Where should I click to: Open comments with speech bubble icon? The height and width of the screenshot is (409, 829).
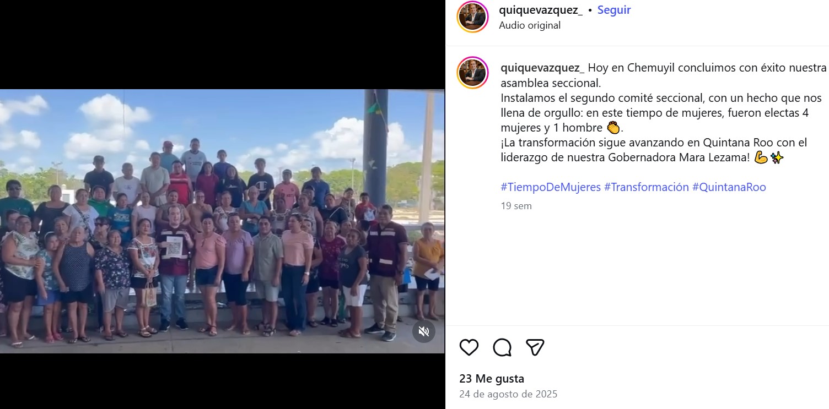pos(502,347)
